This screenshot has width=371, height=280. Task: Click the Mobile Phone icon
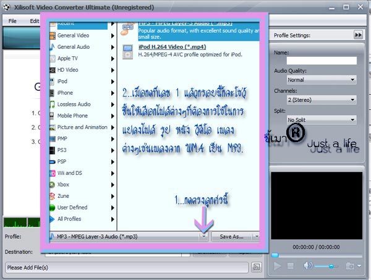[52, 116]
